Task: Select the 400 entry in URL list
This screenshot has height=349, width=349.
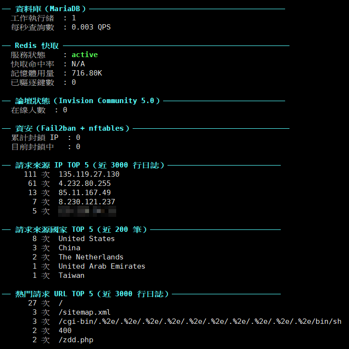Action: click(65, 331)
